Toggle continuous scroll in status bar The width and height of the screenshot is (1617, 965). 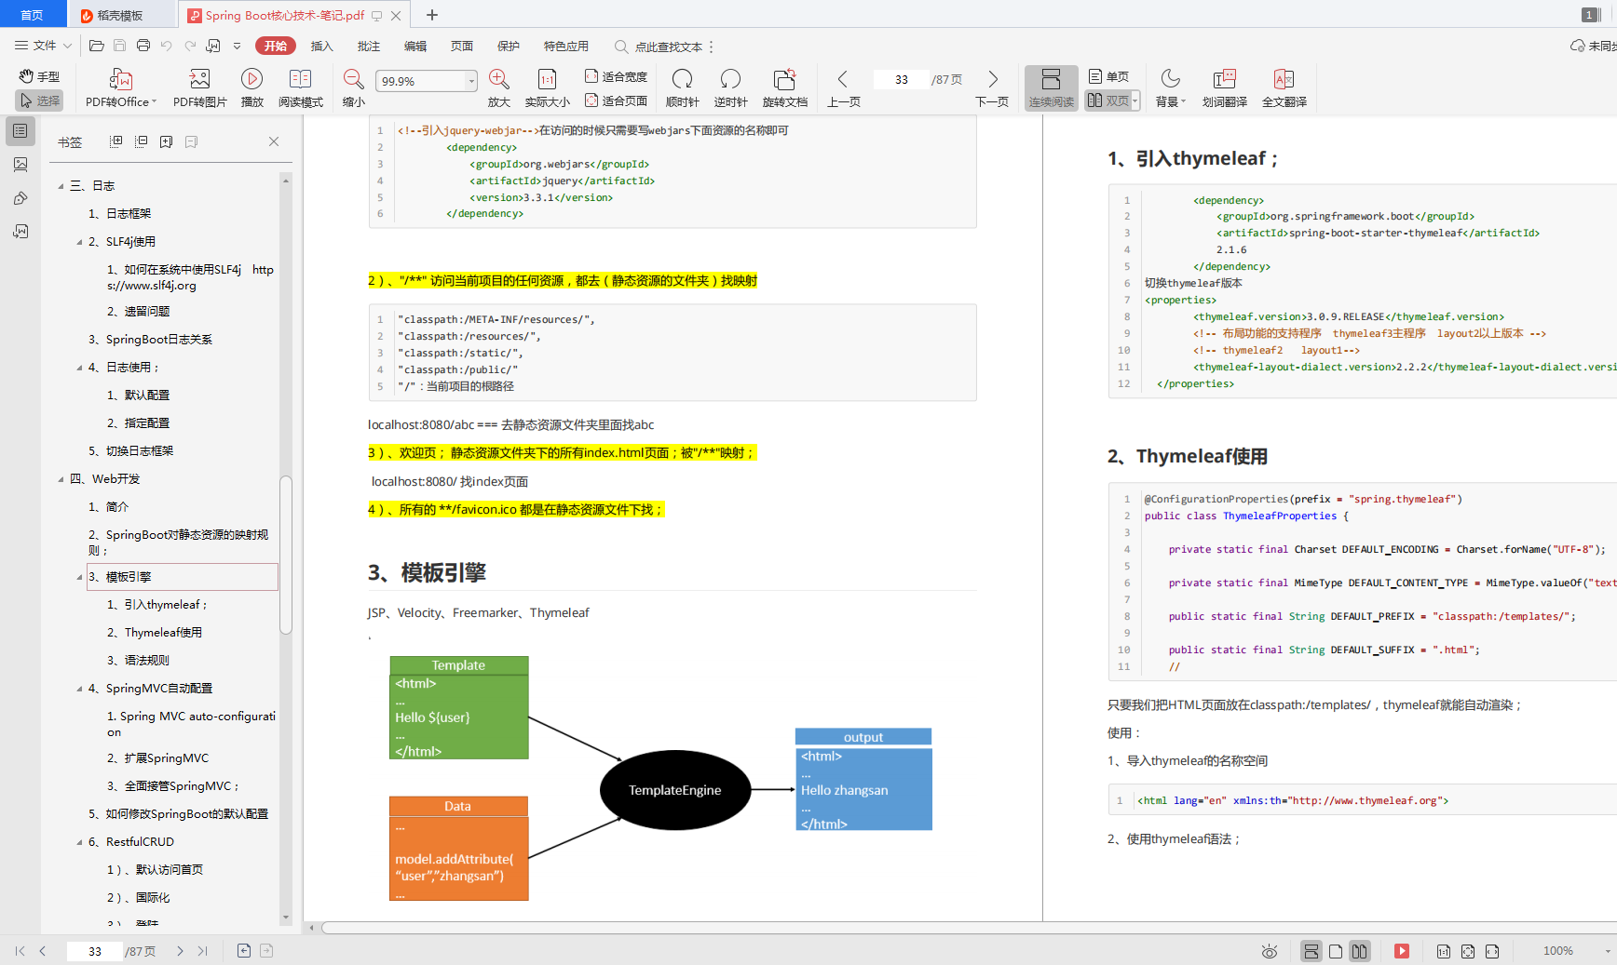point(1311,951)
